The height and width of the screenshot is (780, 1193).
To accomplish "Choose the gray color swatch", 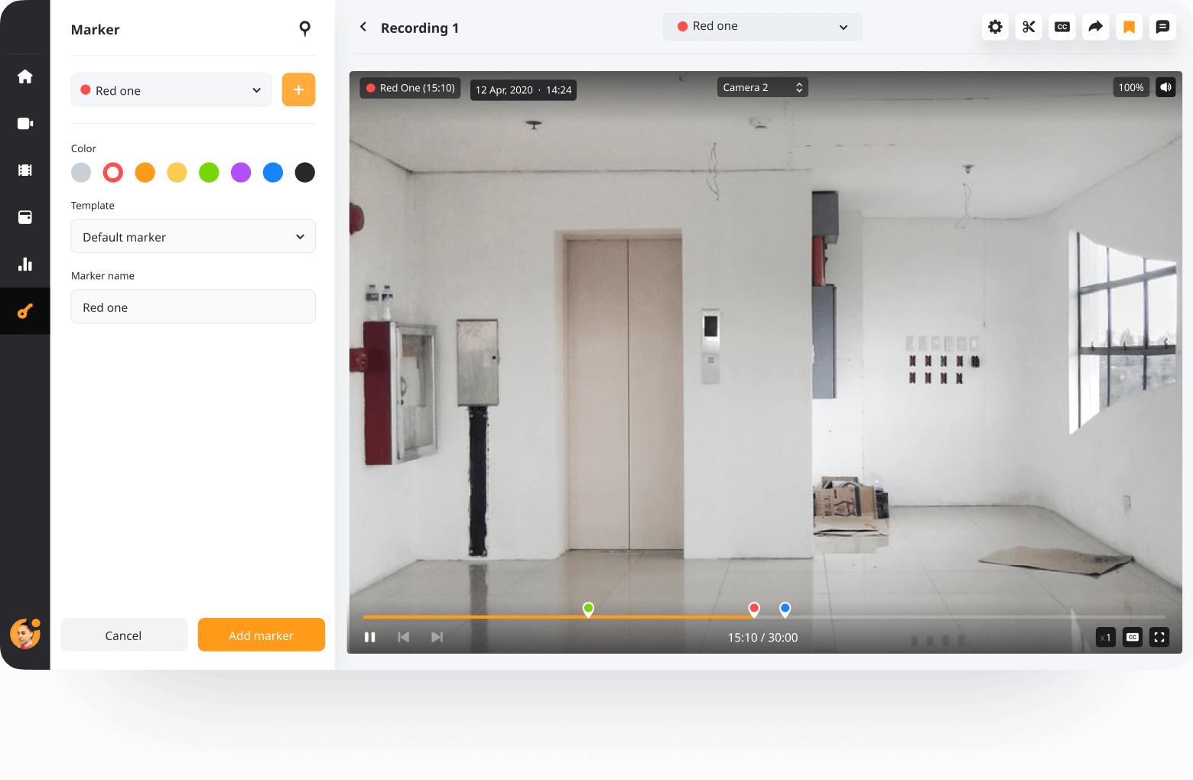I will point(81,172).
